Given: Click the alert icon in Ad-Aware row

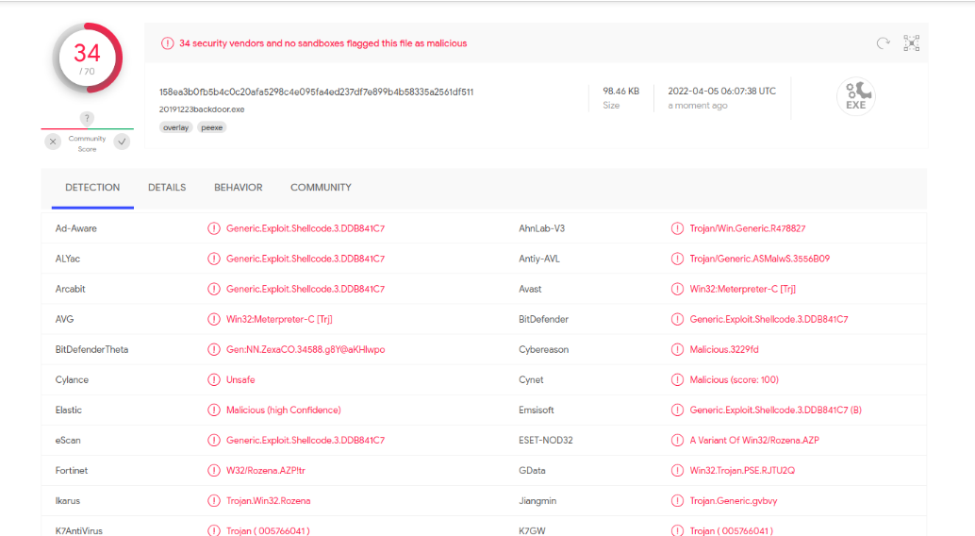Looking at the screenshot, I should (x=214, y=228).
